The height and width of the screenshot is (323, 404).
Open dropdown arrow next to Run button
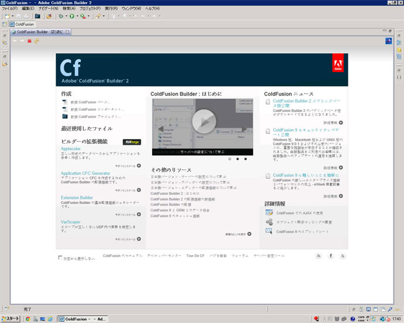[x=78, y=16]
